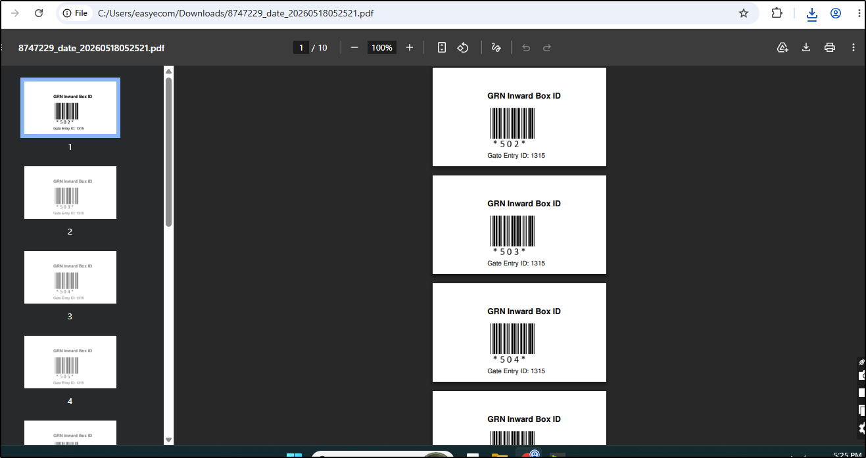Viewport: 866px width, 458px height.
Task: Open Chrome's three-dot menu
Action: [859, 13]
